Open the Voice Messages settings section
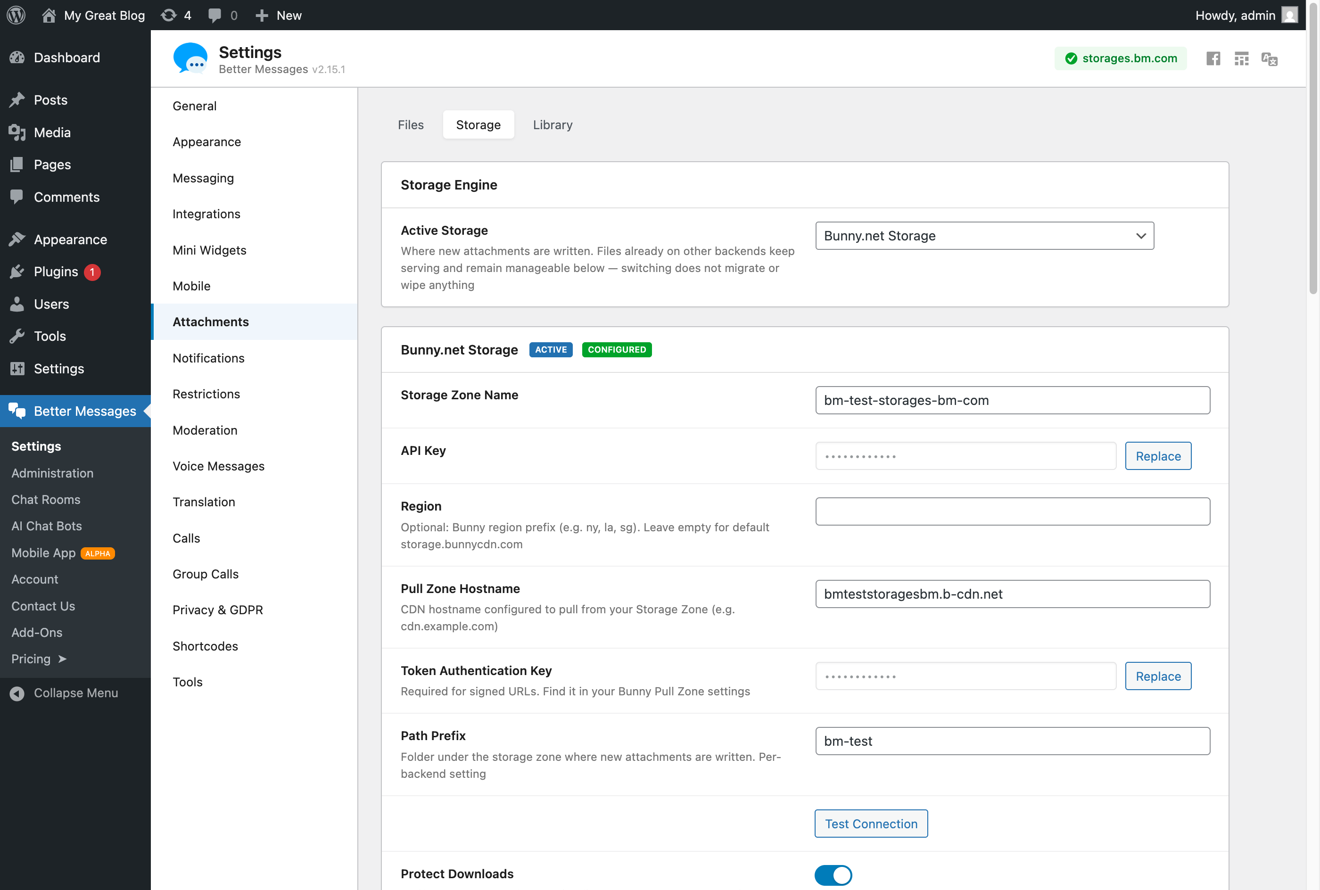The height and width of the screenshot is (890, 1320). (255, 466)
